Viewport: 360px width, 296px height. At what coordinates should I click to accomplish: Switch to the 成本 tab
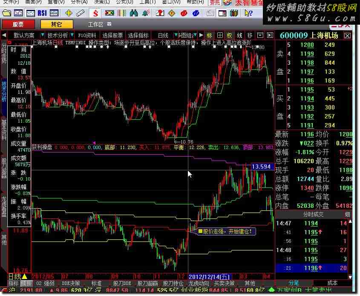[x=332, y=283]
